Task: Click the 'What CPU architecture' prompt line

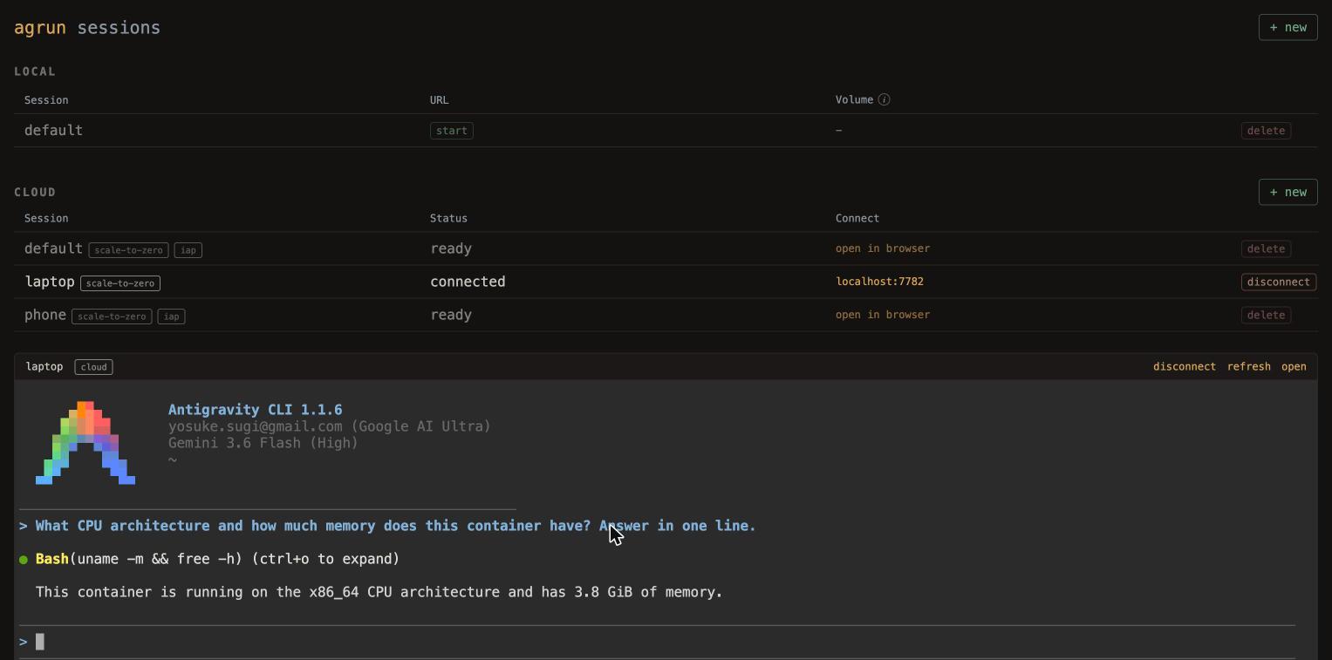Action: 387,526
